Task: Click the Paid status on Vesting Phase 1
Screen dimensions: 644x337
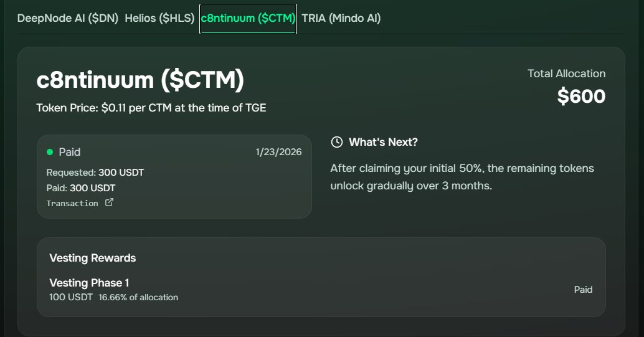Action: [583, 290]
